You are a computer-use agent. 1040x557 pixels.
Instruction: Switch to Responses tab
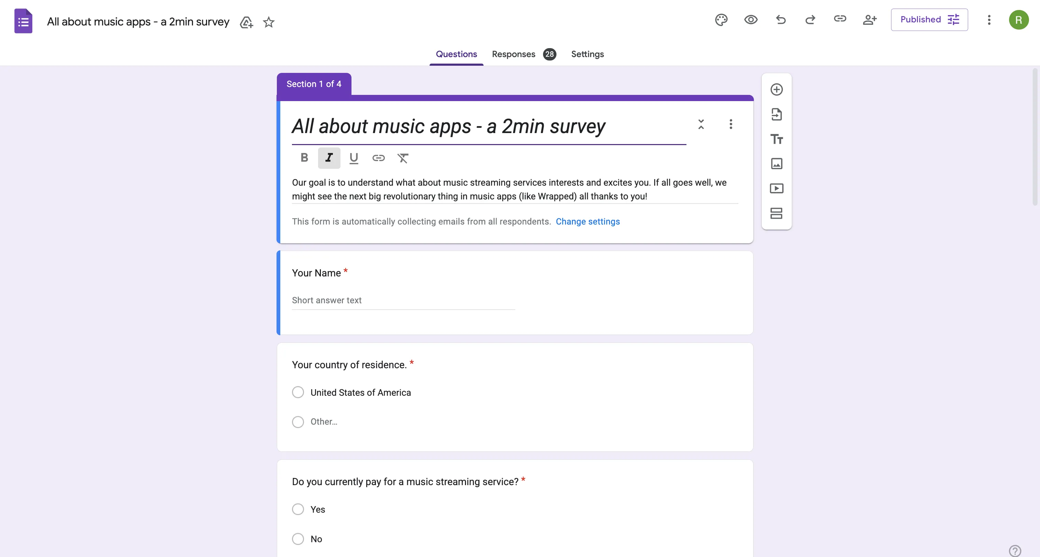pos(513,54)
